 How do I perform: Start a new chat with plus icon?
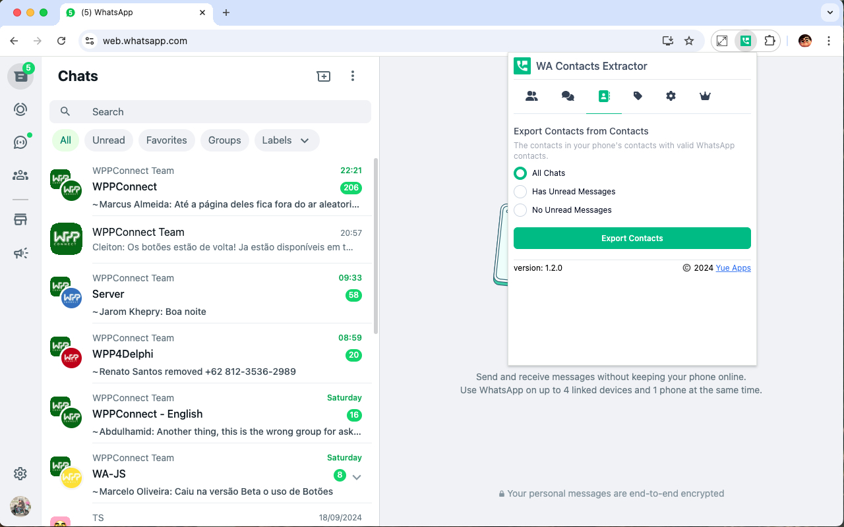324,76
